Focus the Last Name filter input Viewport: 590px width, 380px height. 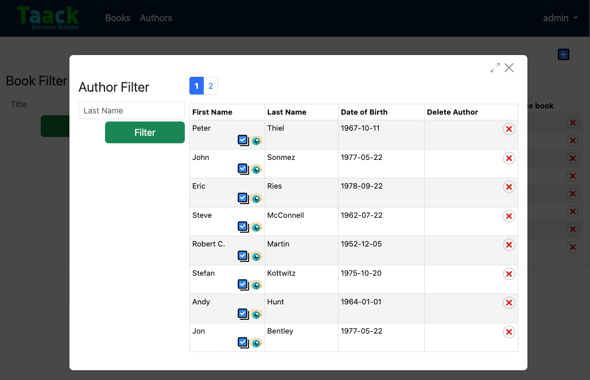(131, 111)
